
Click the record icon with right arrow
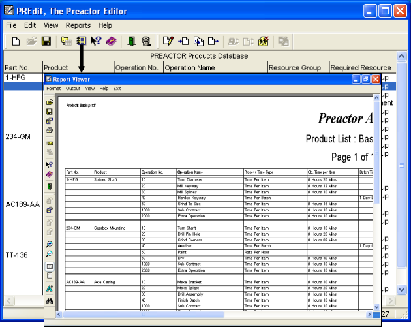(x=213, y=41)
